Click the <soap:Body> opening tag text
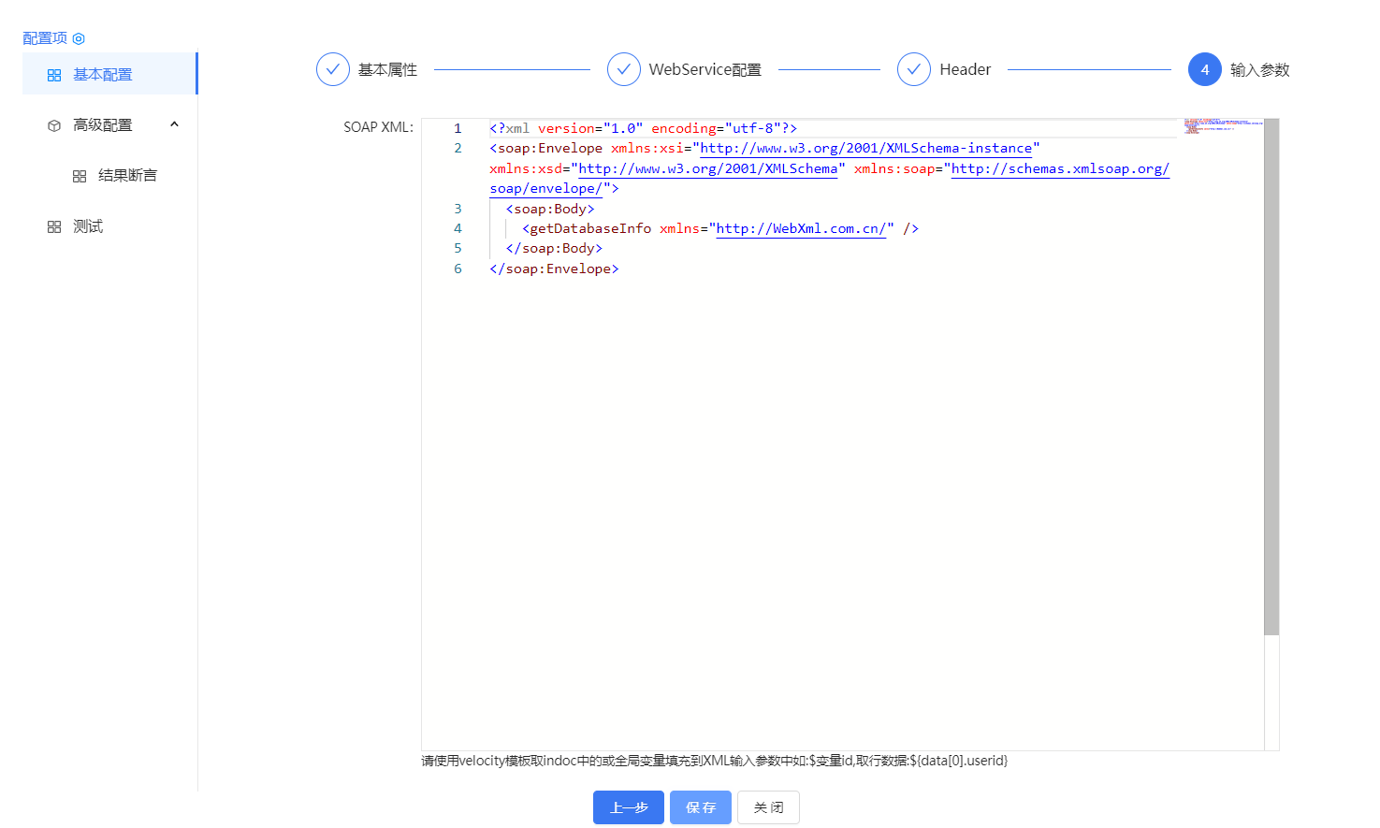The height and width of the screenshot is (828, 1380). click(550, 209)
